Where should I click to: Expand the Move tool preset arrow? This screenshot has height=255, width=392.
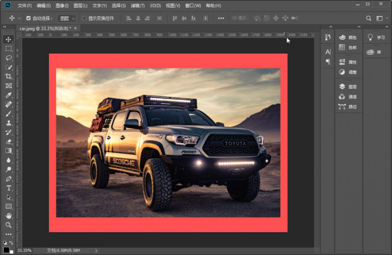[19, 19]
